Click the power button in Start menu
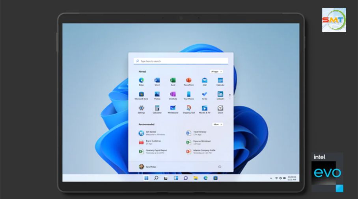Viewport: 358px width, 199px height. 220,167
